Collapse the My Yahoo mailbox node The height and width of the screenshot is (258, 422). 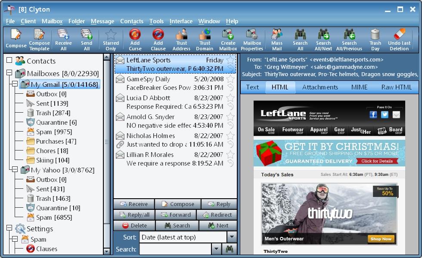(x=15, y=169)
